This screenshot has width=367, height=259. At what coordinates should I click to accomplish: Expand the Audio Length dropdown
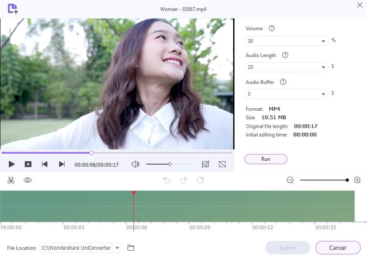(323, 67)
